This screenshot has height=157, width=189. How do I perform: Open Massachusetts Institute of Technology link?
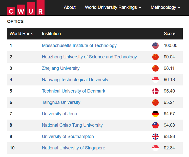79,46
